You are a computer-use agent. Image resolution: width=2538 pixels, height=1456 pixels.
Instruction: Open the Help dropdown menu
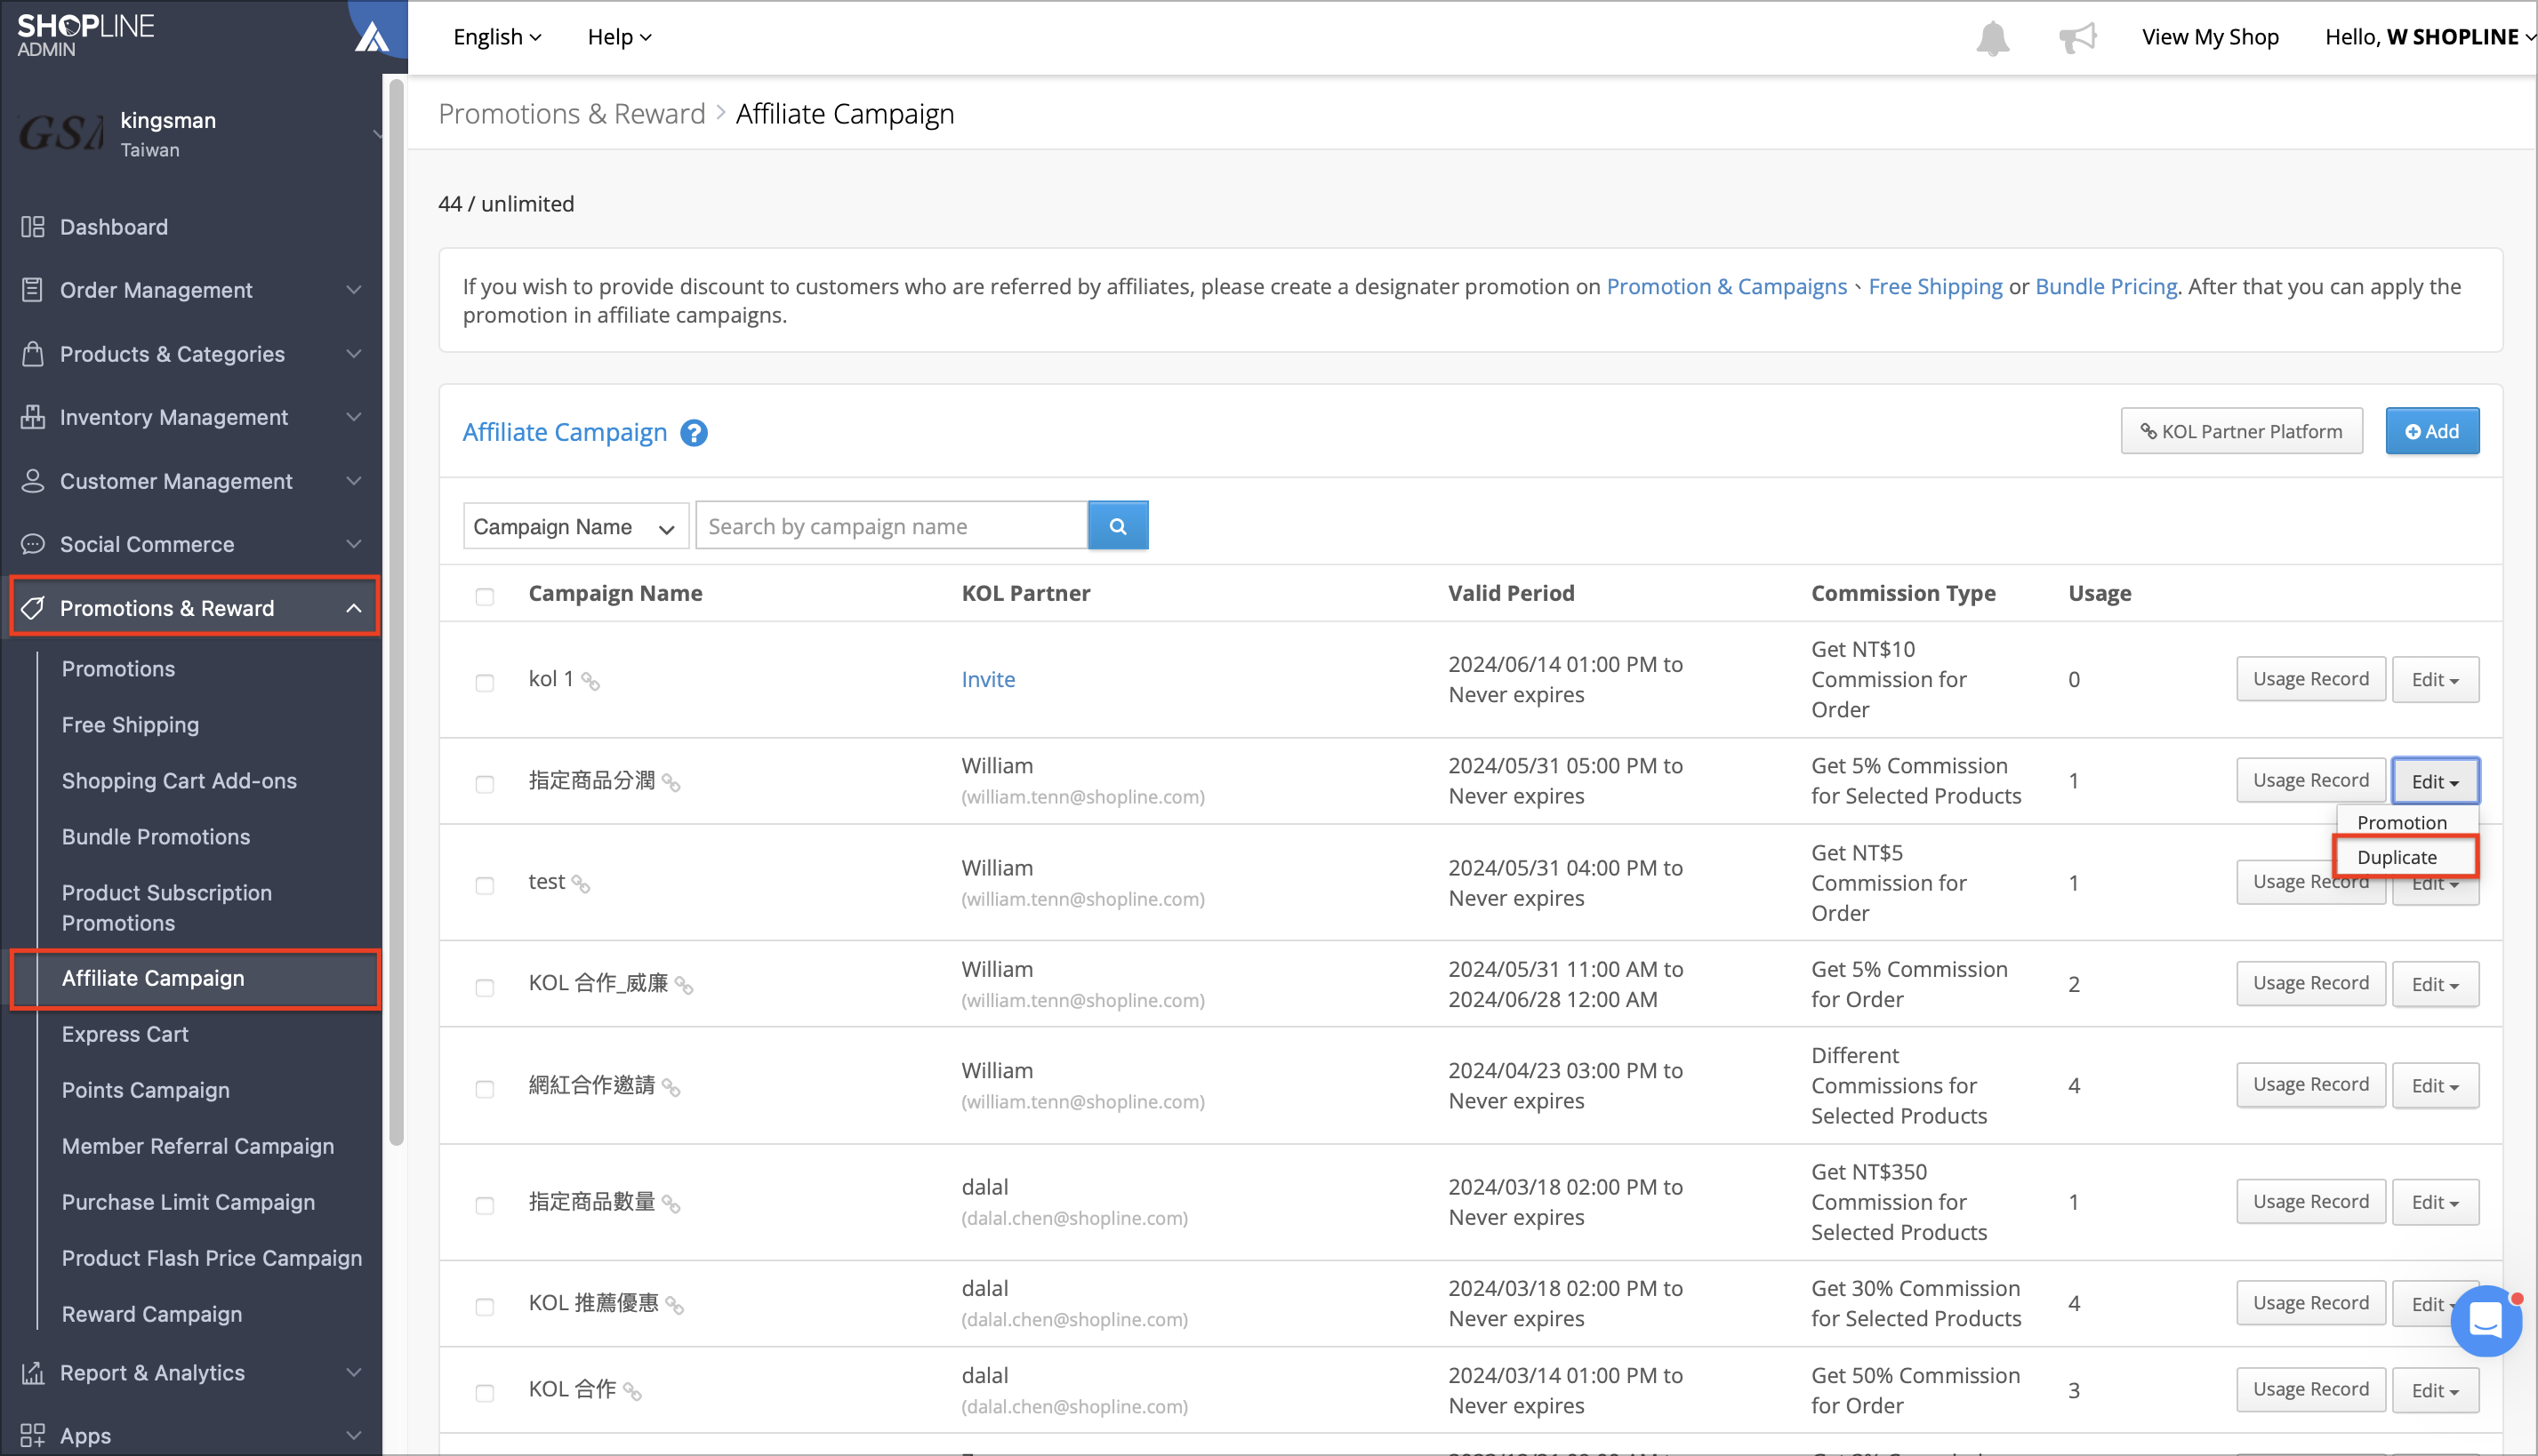point(619,37)
